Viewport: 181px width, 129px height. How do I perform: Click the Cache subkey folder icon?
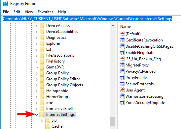tap(47, 126)
